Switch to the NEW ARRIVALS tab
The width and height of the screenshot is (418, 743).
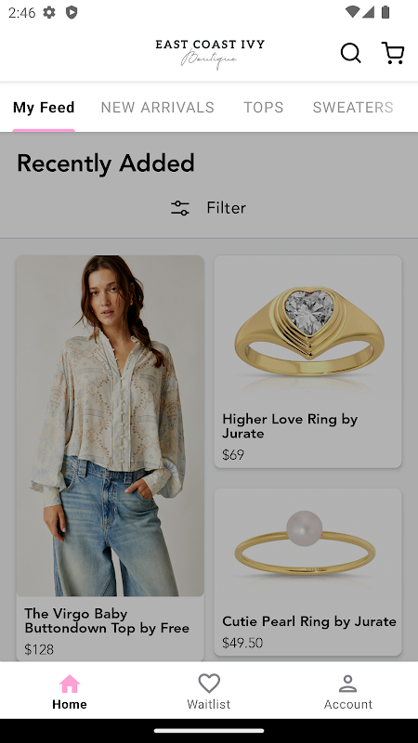(x=157, y=108)
